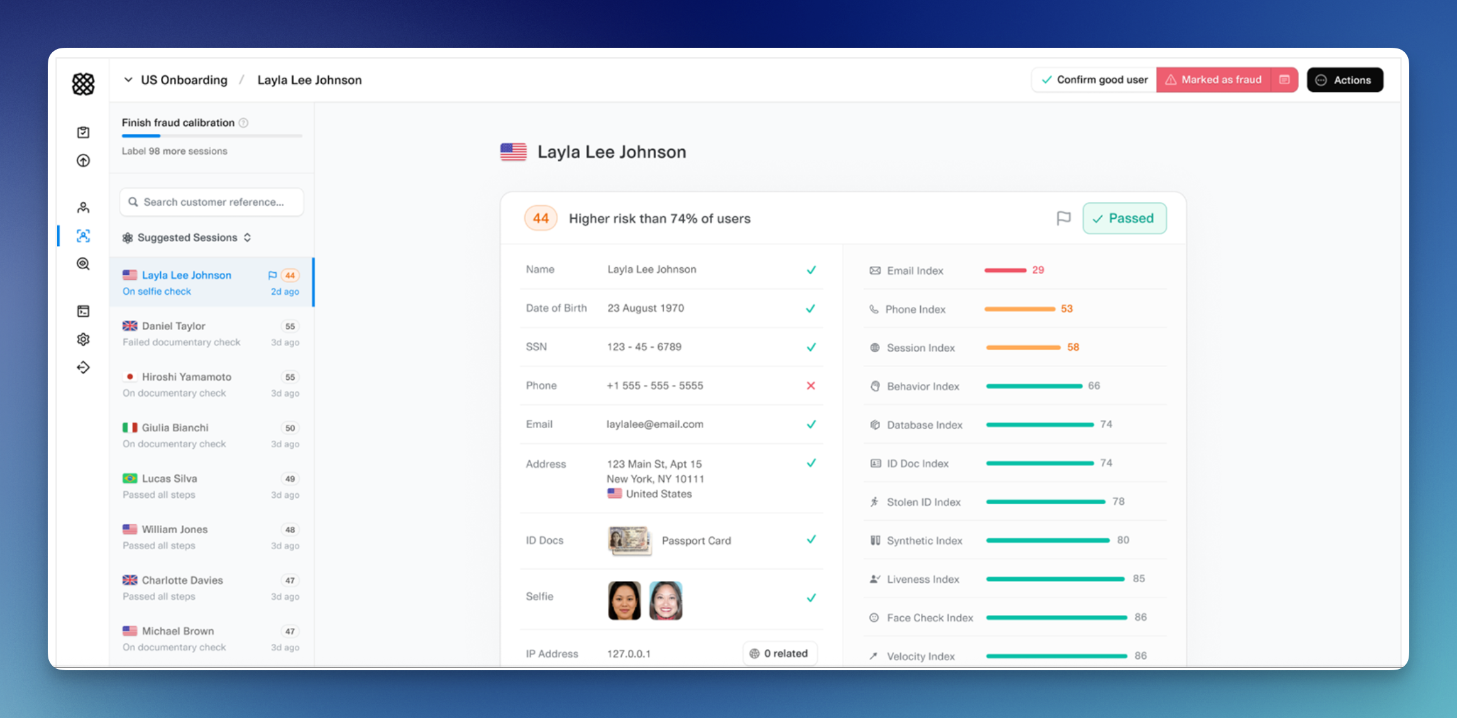Click the note icon next to Marked as fraud
Screen dimensions: 1457x718
(1284, 80)
